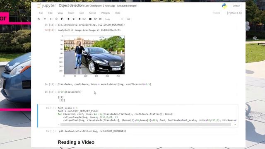The height and width of the screenshot is (149, 265).
Task: Open the Kernel menu
Action: pos(92,13)
